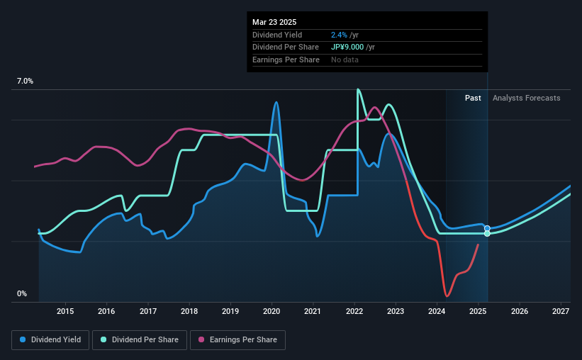Click the 2025 x-axis label

point(478,311)
